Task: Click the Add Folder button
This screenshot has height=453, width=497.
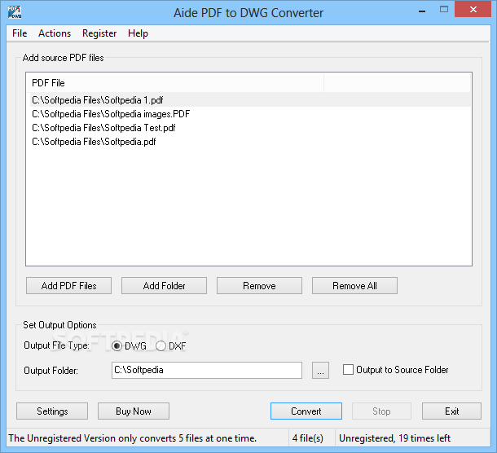Action: click(164, 286)
